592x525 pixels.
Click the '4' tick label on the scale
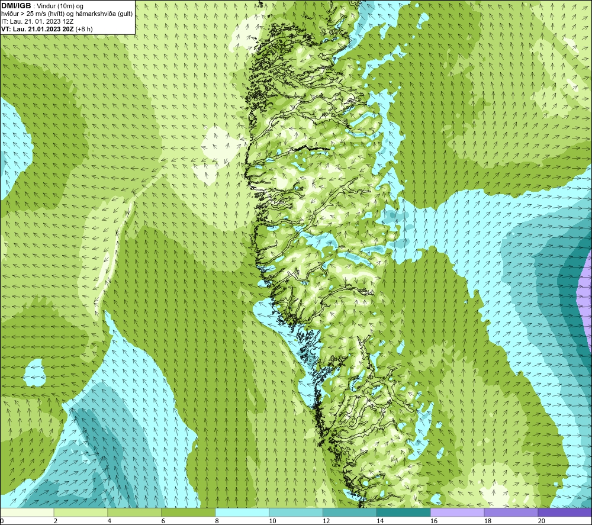tap(110, 521)
